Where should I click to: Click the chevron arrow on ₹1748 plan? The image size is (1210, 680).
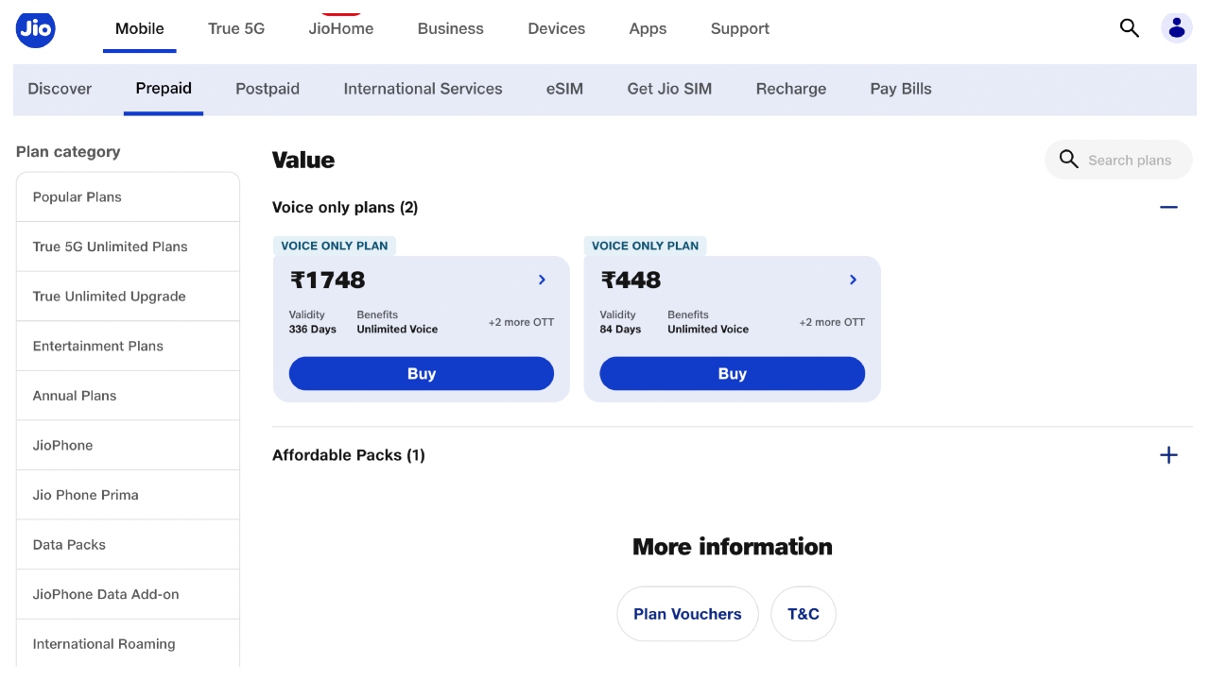pos(542,280)
